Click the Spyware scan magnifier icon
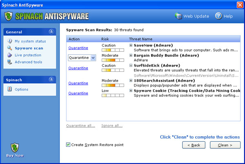This screenshot has width=245, height=164. tap(9, 48)
